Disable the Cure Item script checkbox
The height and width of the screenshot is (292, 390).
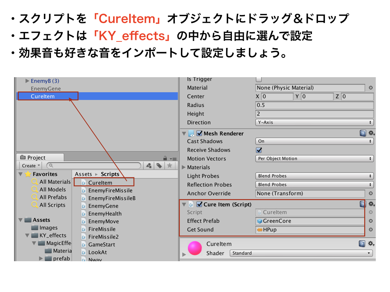coord(199,204)
